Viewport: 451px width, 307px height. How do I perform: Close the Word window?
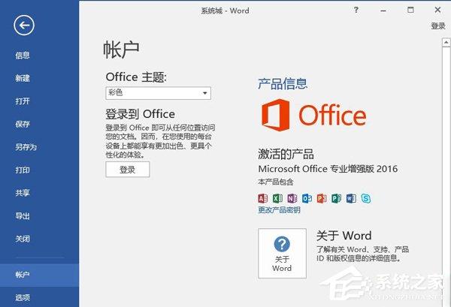[437, 10]
